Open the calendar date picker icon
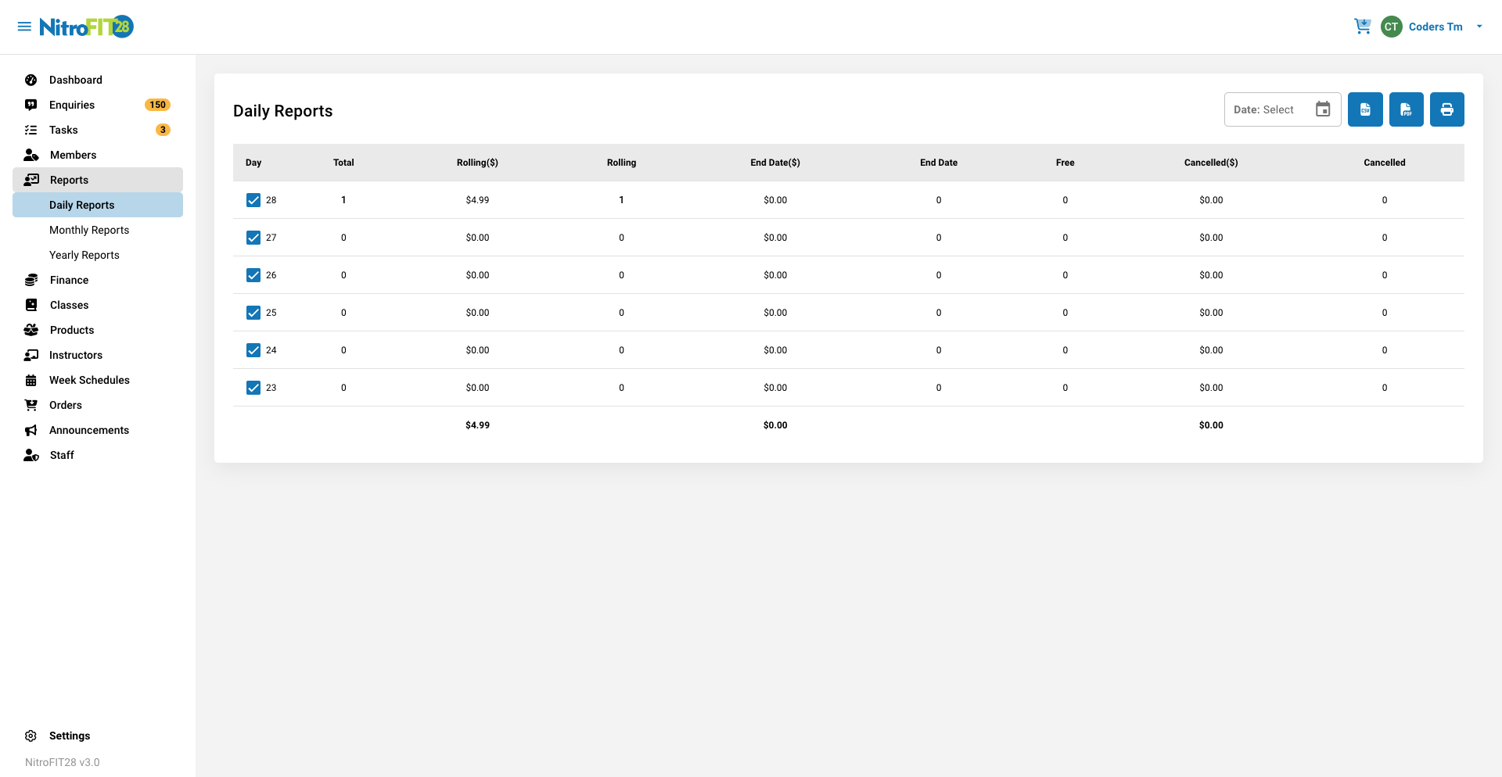This screenshot has height=777, width=1502. coord(1323,109)
